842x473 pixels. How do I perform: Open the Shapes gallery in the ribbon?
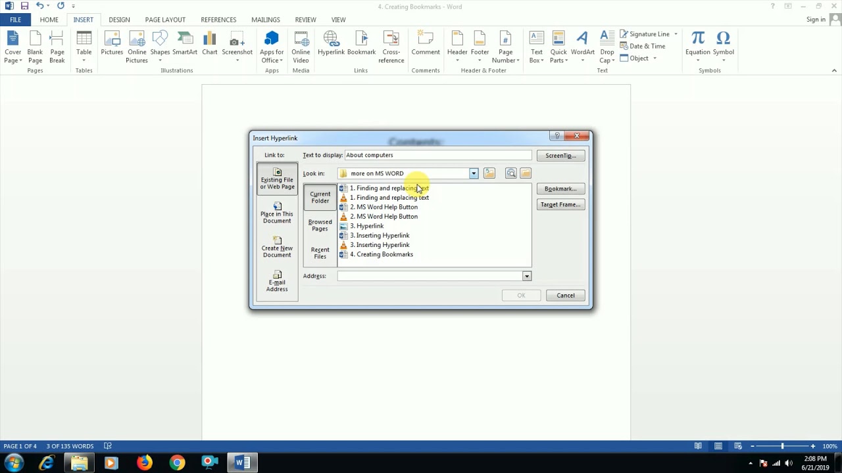(160, 47)
